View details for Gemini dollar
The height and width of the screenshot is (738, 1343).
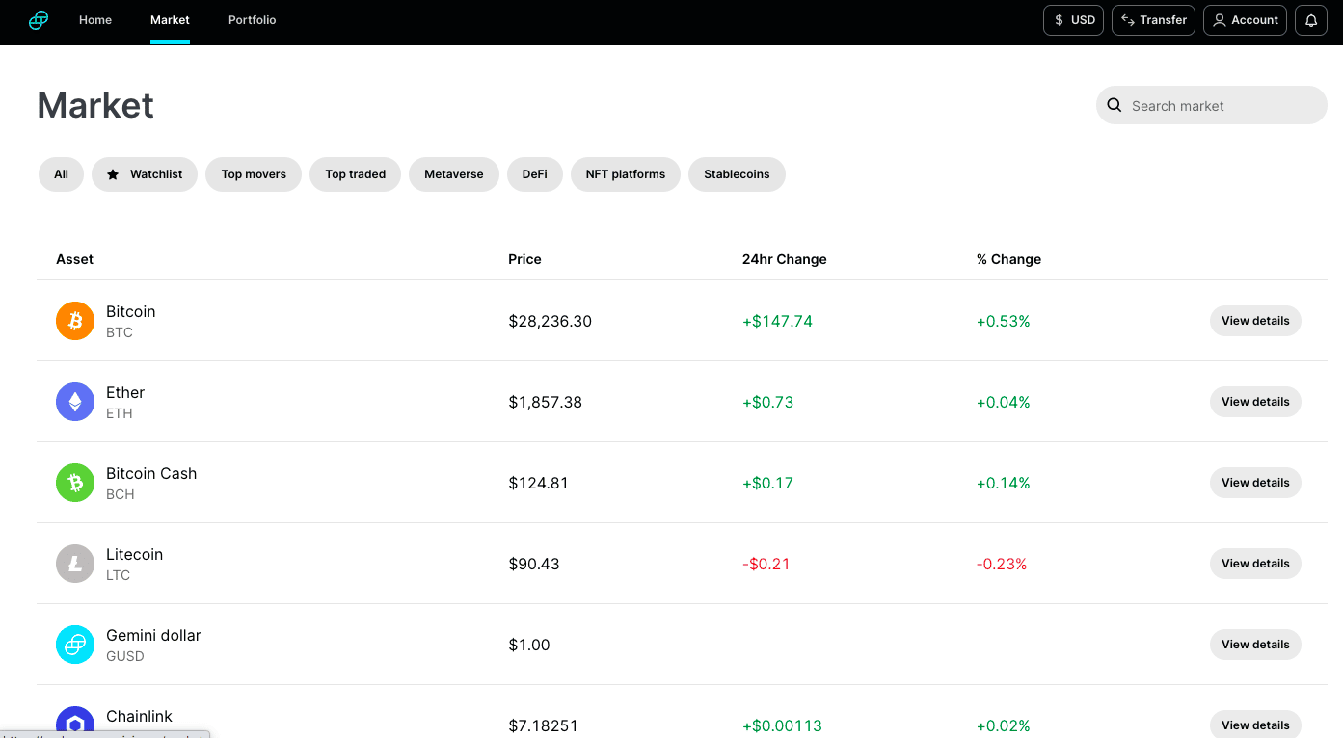(x=1255, y=645)
